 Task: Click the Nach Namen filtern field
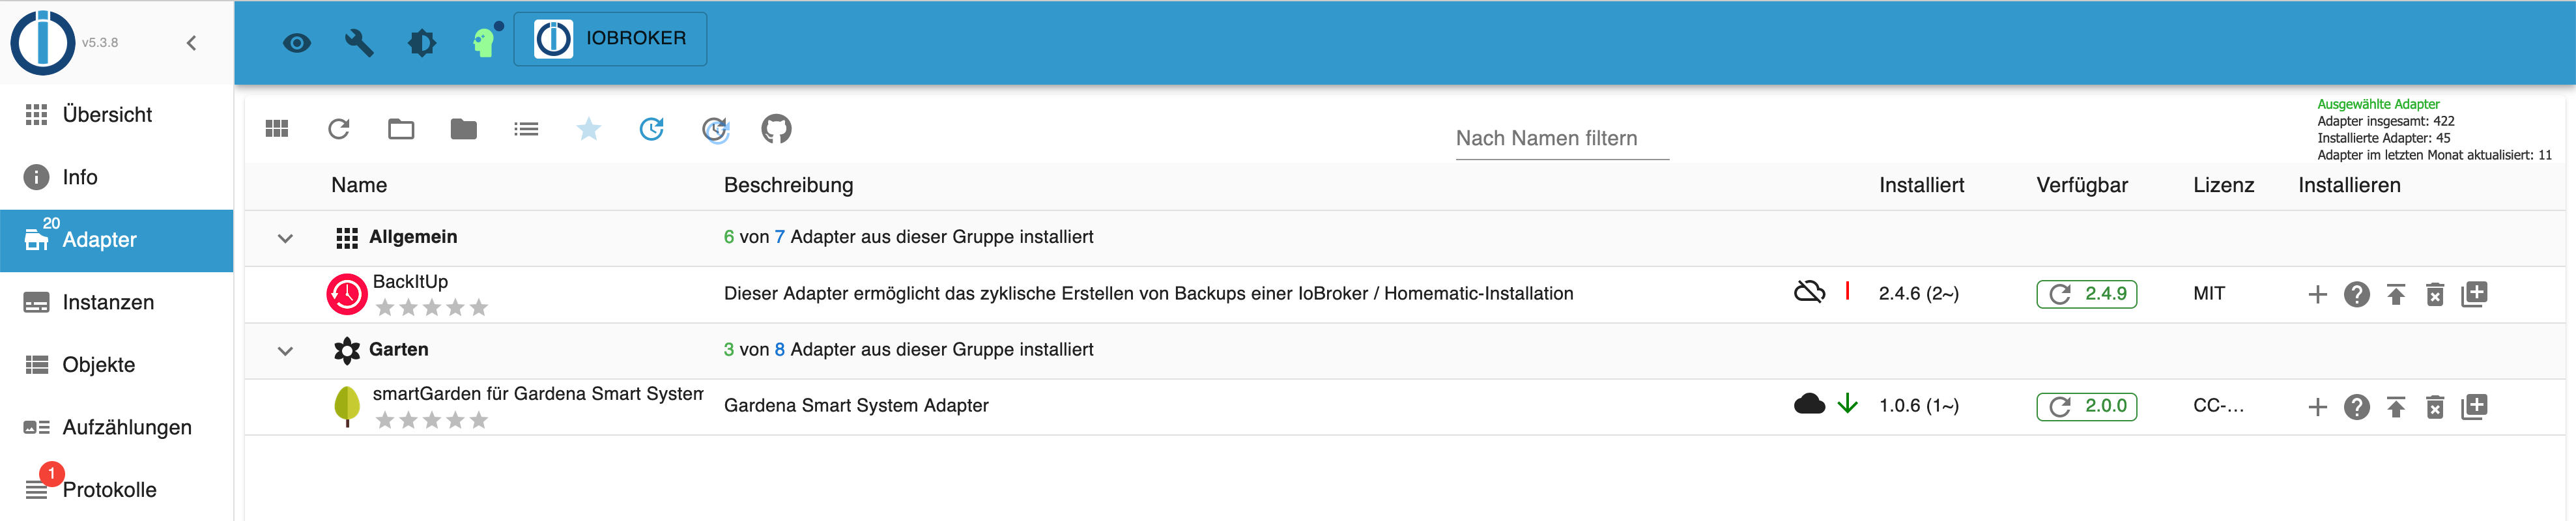click(1561, 139)
